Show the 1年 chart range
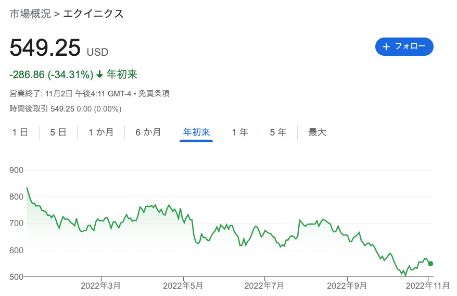The width and height of the screenshot is (457, 296). click(x=240, y=132)
